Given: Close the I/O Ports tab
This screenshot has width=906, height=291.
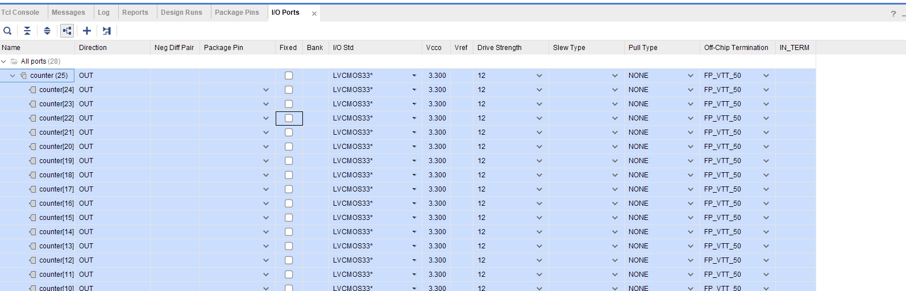Looking at the screenshot, I should pyautogui.click(x=314, y=14).
